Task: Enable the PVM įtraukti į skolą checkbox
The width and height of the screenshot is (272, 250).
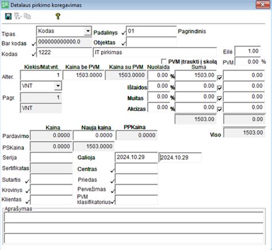Action: pyautogui.click(x=164, y=61)
